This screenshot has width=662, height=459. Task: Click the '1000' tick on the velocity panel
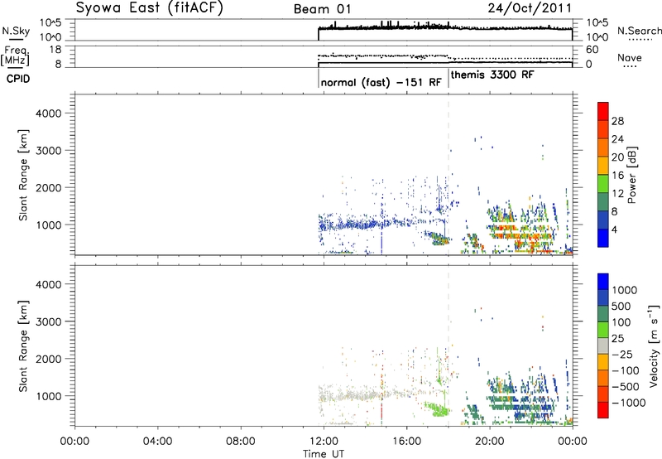(48, 396)
